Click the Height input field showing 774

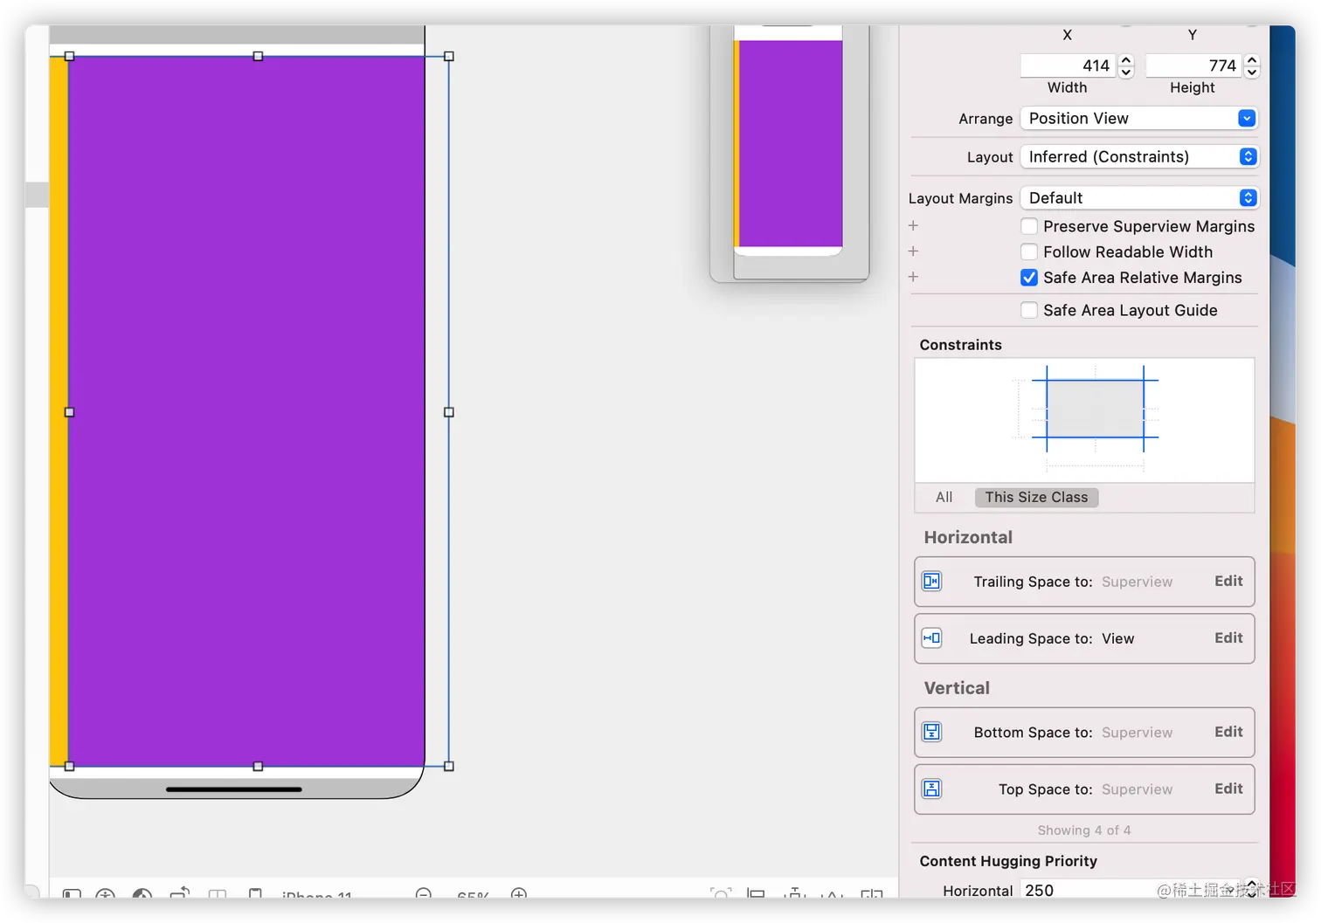click(1193, 65)
